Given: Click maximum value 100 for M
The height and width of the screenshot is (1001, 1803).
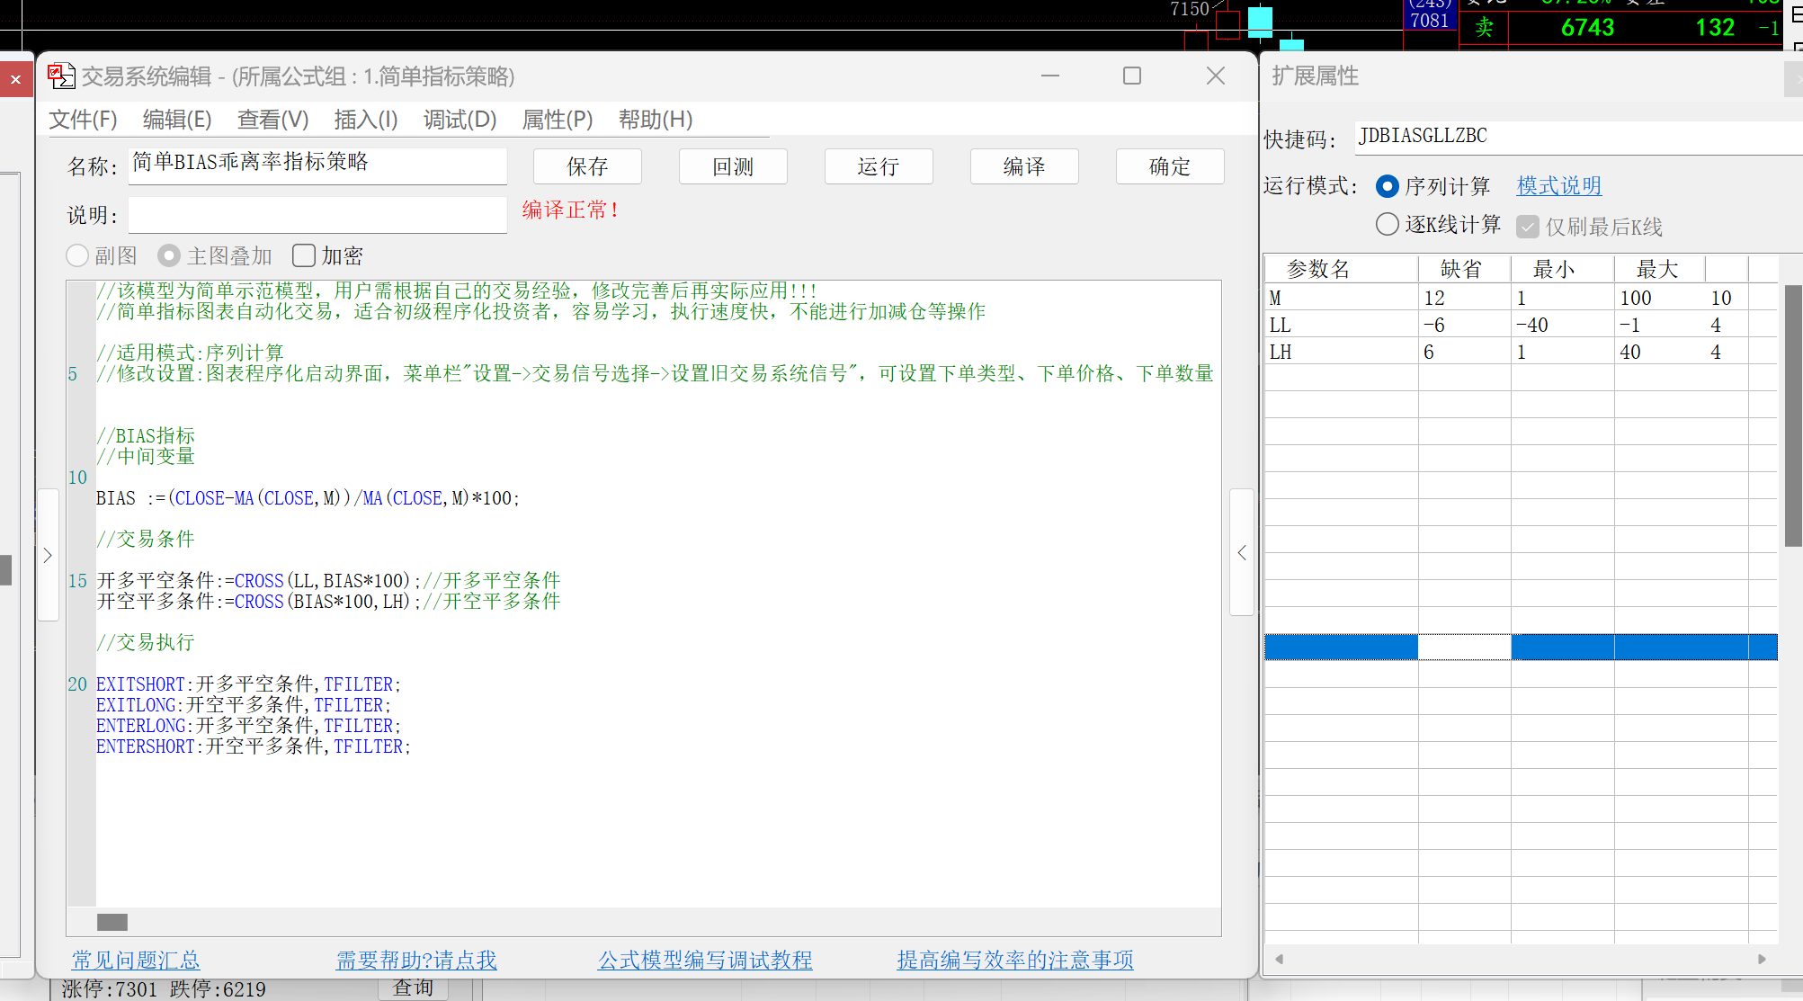Looking at the screenshot, I should (1659, 298).
